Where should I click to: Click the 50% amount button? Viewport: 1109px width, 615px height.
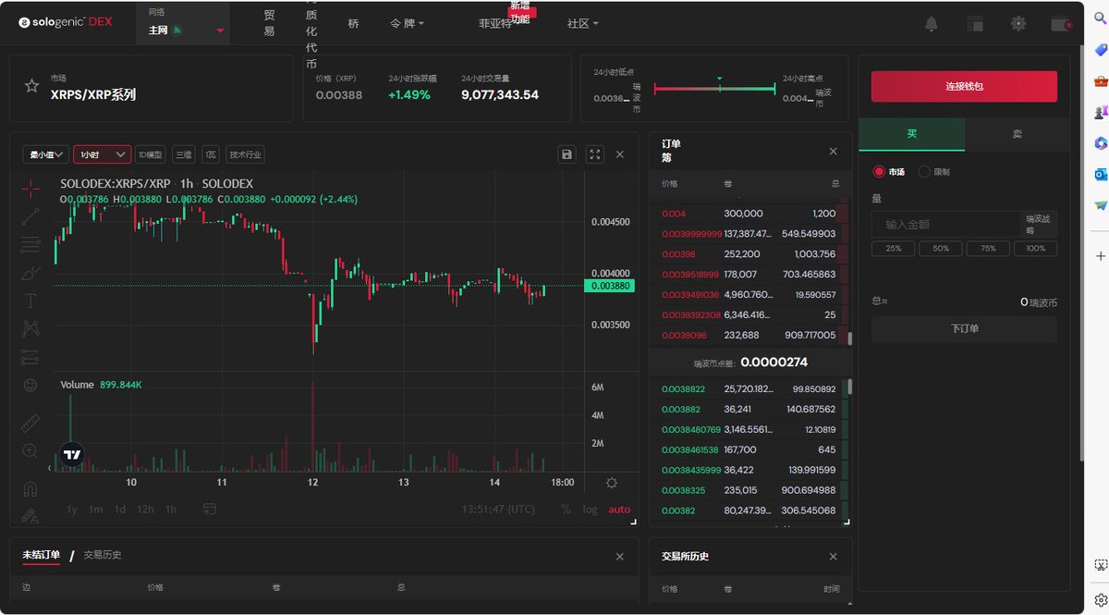click(x=940, y=248)
